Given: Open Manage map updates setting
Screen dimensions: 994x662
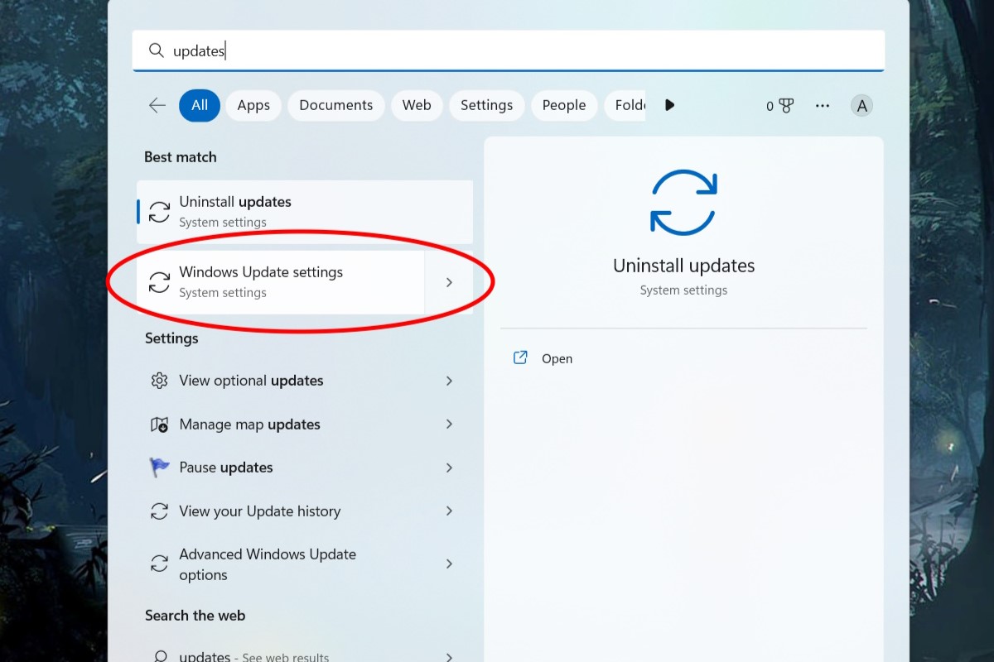Looking at the screenshot, I should 305,425.
